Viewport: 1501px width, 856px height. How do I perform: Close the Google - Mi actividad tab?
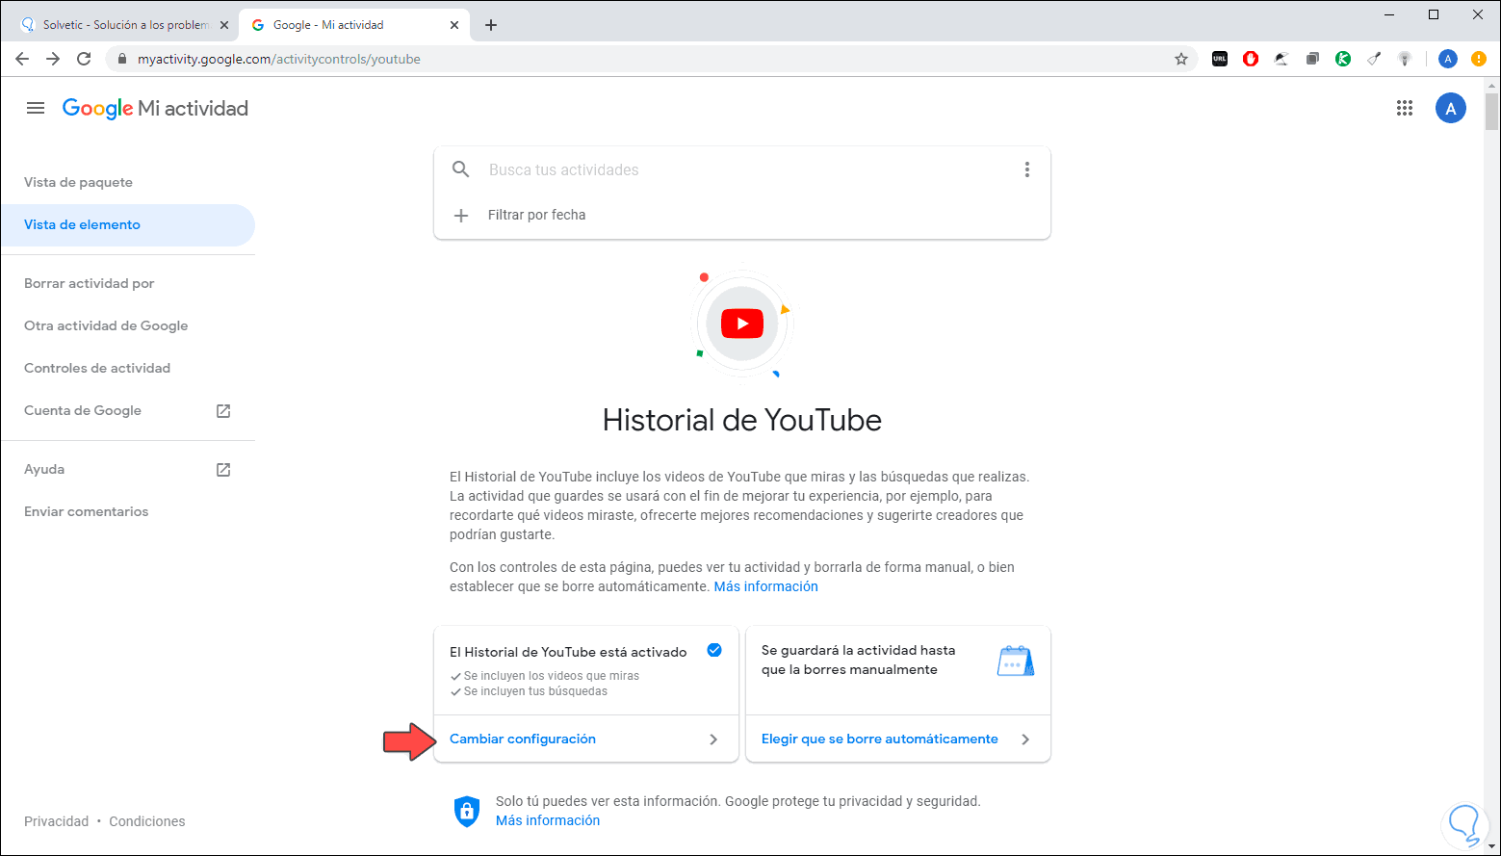point(454,25)
